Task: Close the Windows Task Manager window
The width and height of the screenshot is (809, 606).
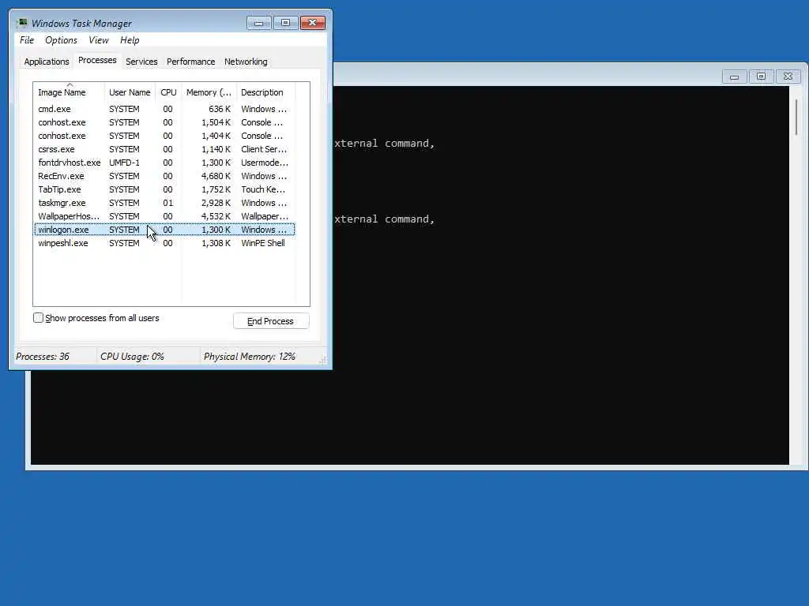Action: (x=313, y=23)
